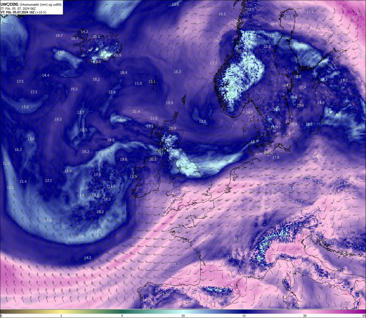Click the 18.0 value below Iceland
Screen dimensions: 366x318
point(97,62)
